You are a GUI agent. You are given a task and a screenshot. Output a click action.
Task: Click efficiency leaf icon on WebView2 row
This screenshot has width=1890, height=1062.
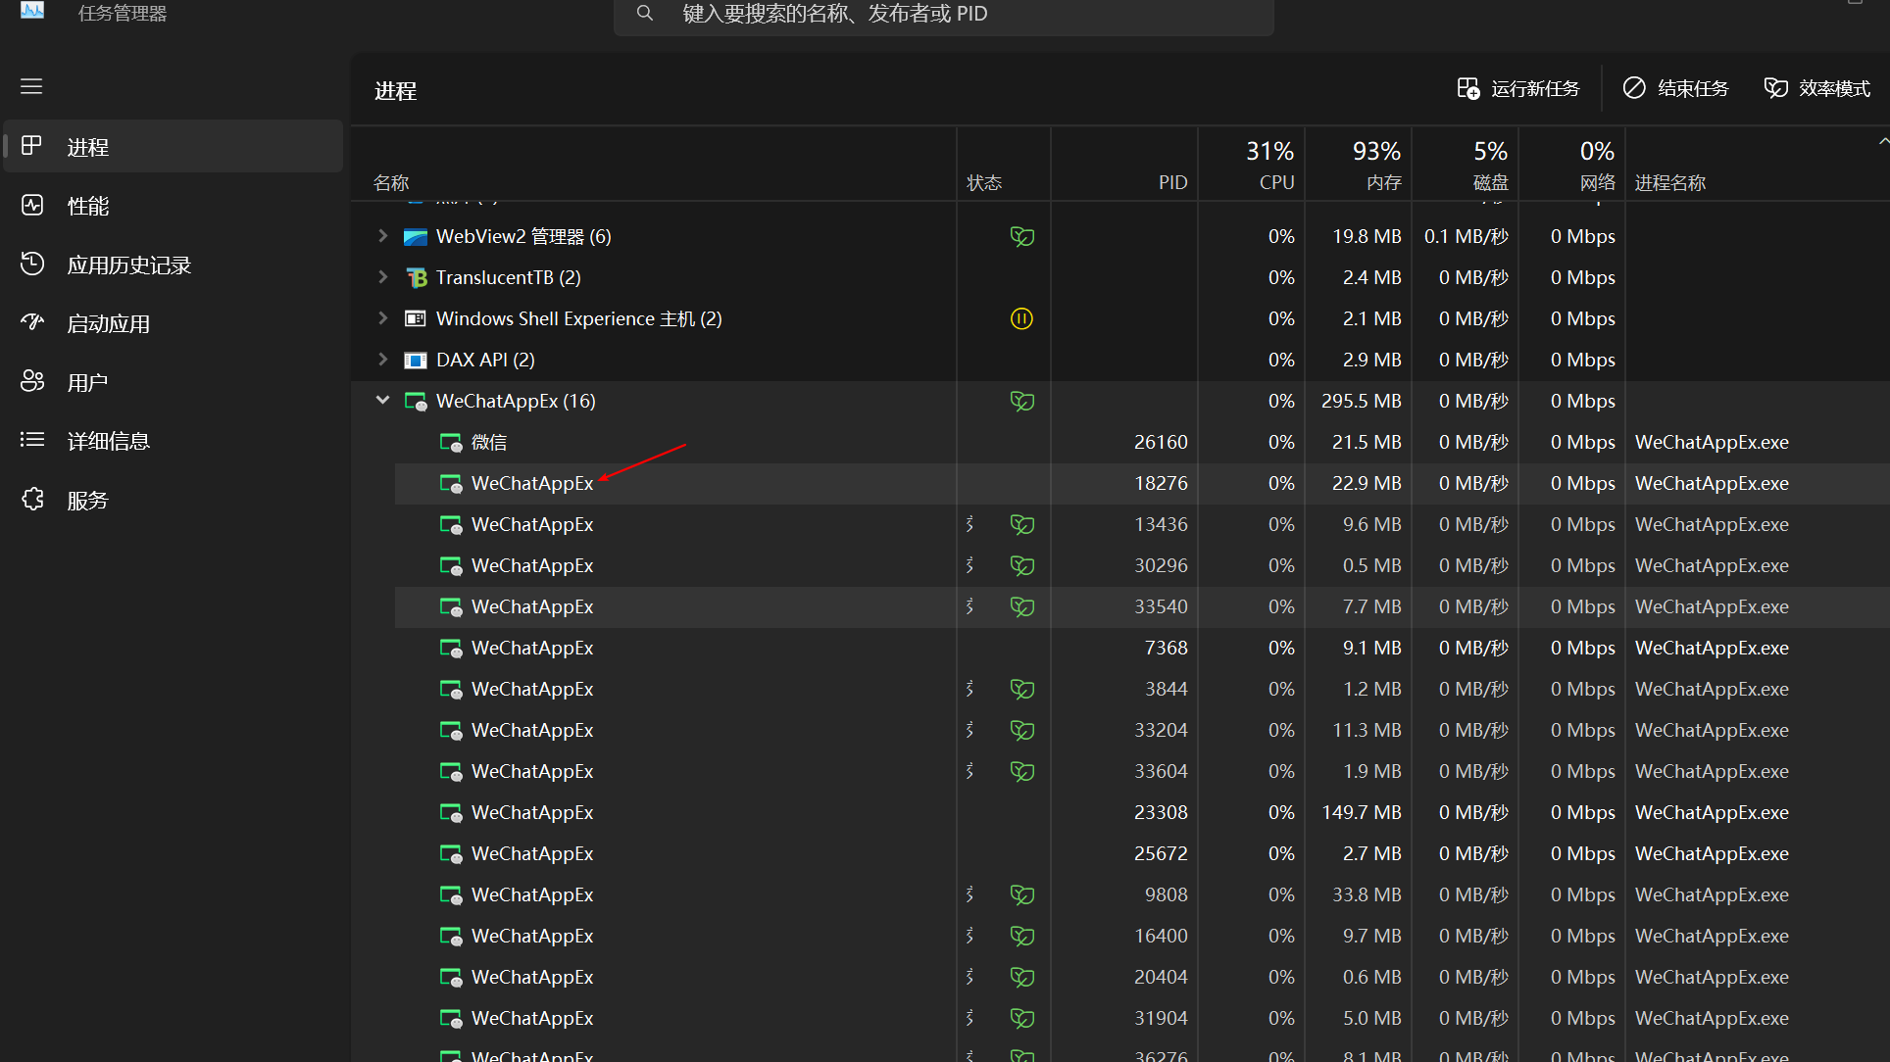1022,236
